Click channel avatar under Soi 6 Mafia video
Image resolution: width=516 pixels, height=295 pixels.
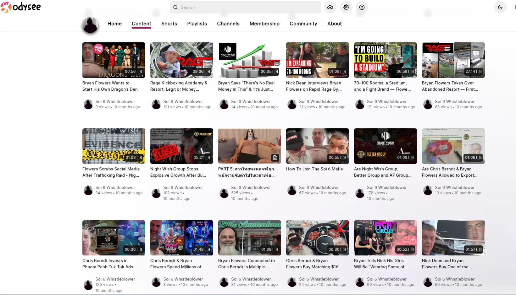[292, 190]
